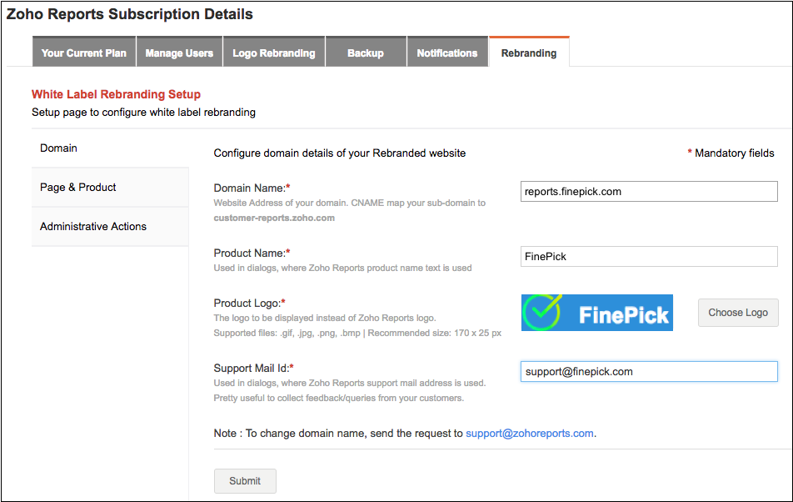Click the Zoho Reports Subscription Details title
Viewport: 793px width, 502px height.
(129, 14)
